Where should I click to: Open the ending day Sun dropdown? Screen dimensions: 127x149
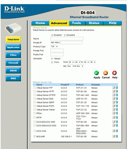pos(80,66)
